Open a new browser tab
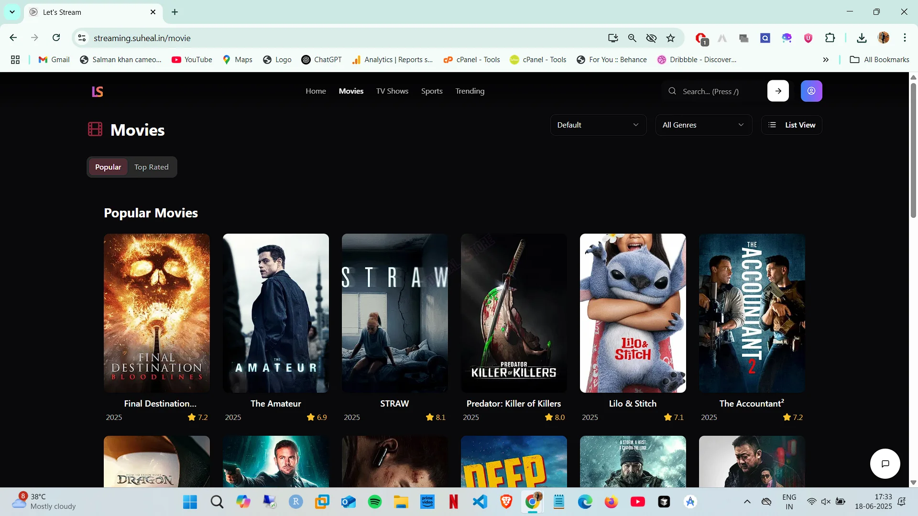Viewport: 918px width, 516px height. click(175, 12)
